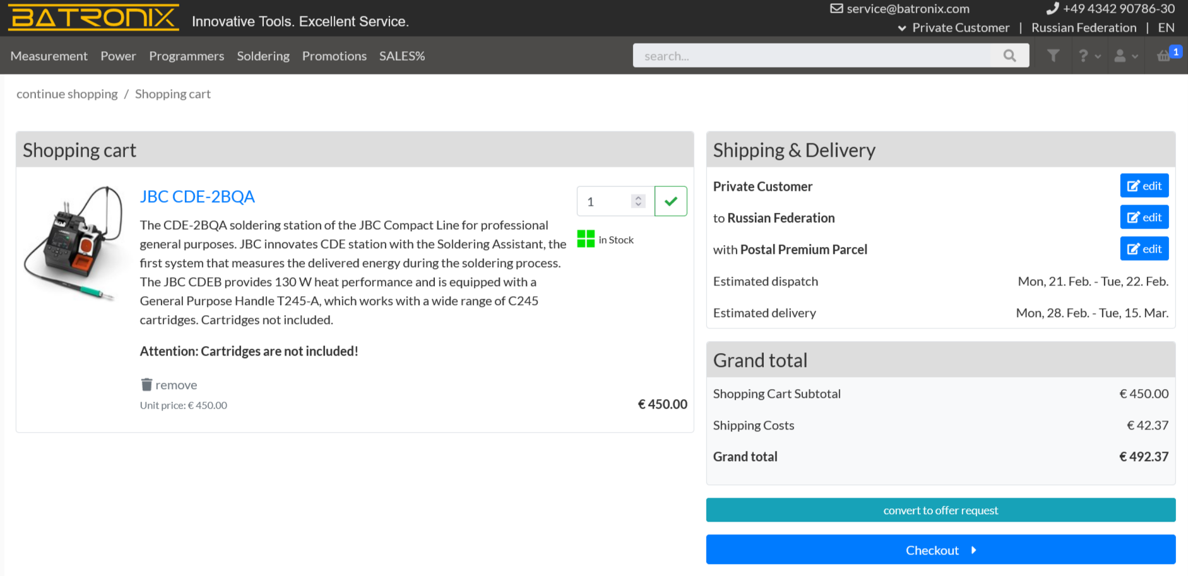
Task: Click convert to offer request button
Action: tap(941, 510)
